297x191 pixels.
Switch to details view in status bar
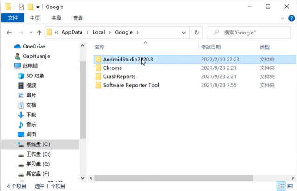(281, 186)
